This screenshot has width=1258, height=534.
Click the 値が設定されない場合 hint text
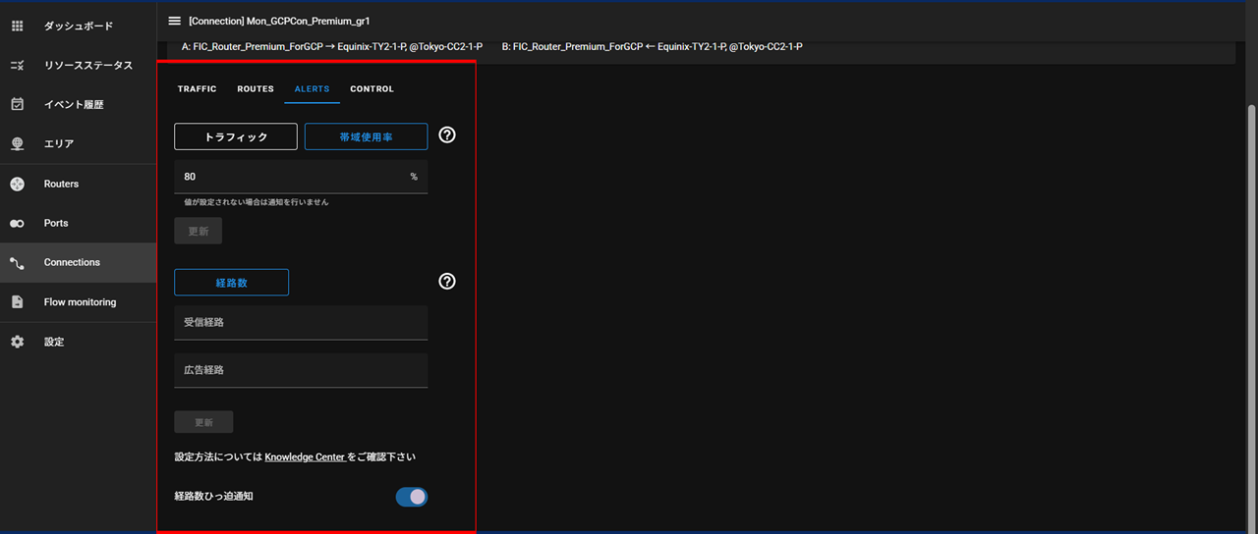pyautogui.click(x=257, y=202)
